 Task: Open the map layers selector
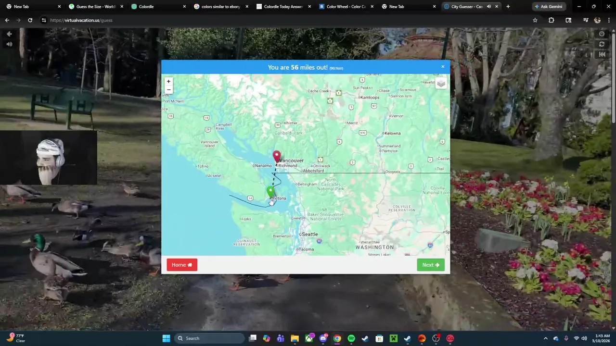click(441, 84)
